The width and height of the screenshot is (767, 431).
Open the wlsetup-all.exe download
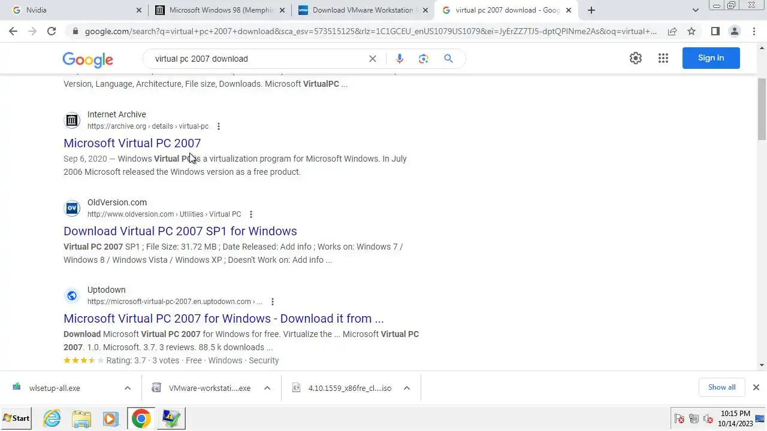click(x=55, y=388)
